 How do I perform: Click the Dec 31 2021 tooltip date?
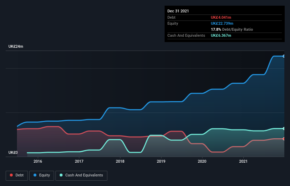178,11
